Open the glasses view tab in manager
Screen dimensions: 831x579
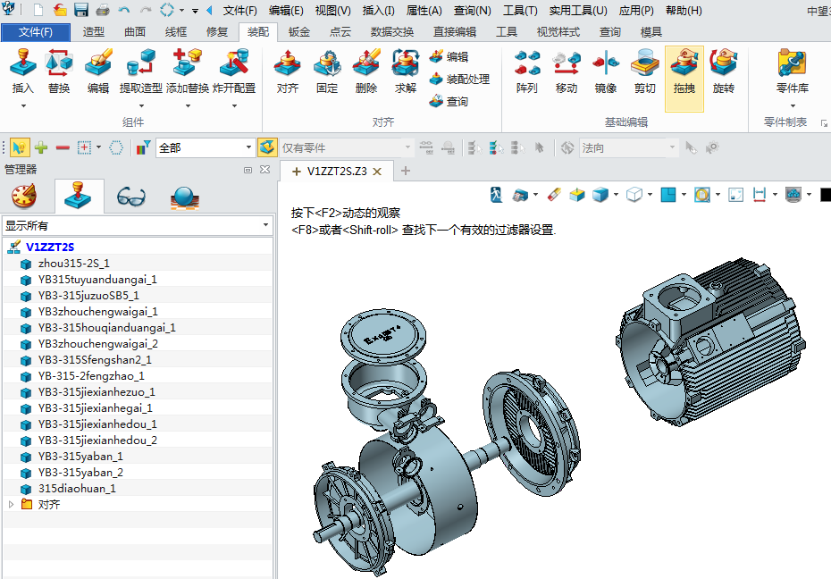pos(130,197)
